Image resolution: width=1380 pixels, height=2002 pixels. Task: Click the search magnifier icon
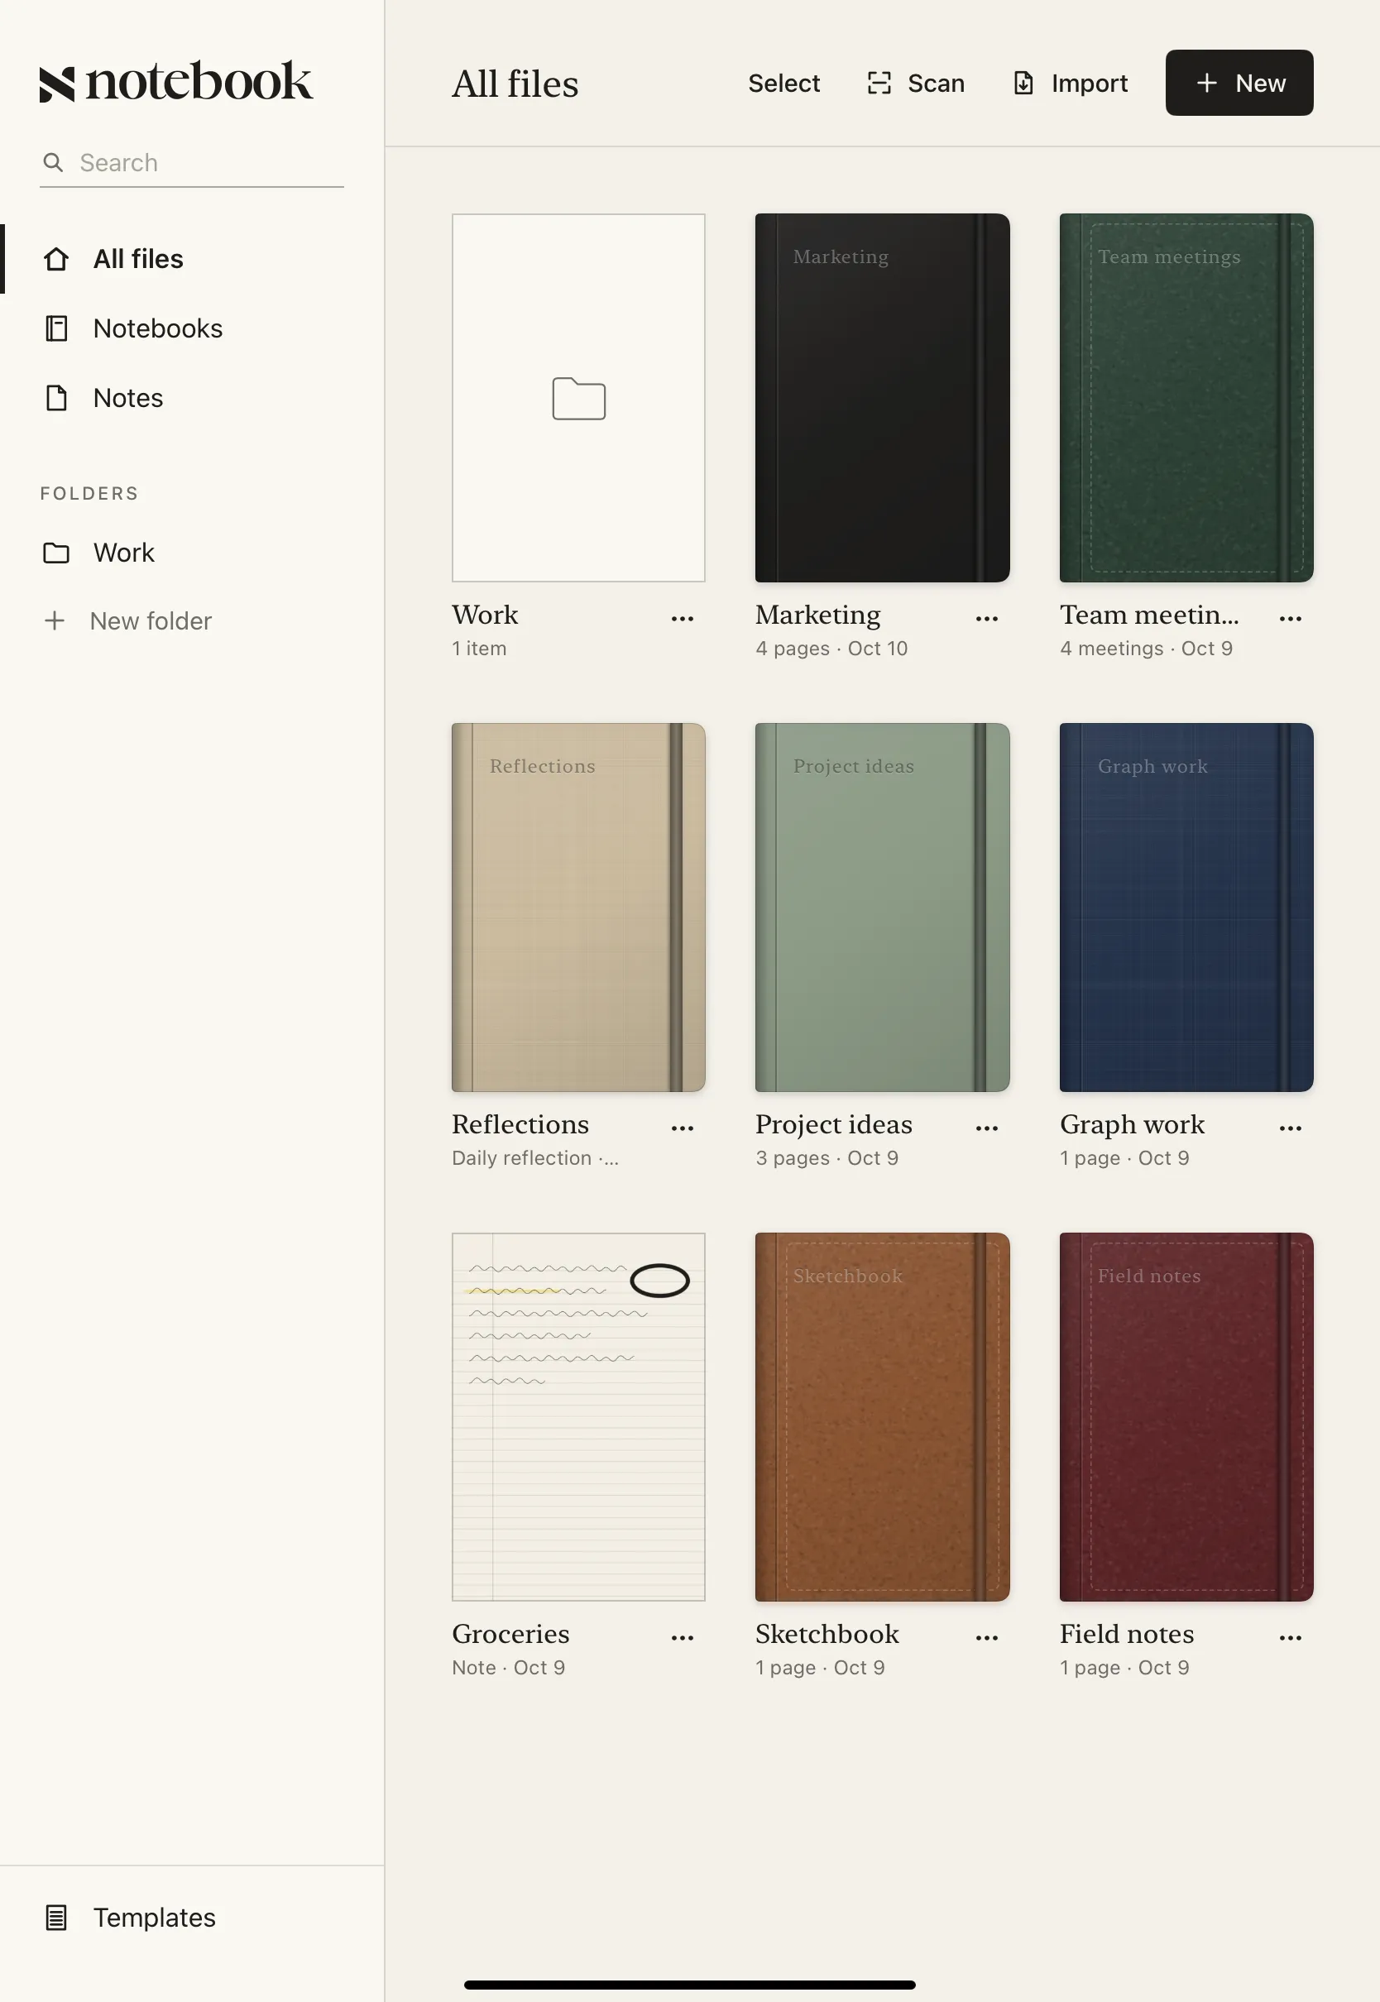(x=53, y=162)
